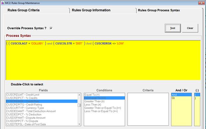This screenshot has width=206, height=129.
Task: Switch to the Rules Group Criteria tab
Action: (24, 10)
